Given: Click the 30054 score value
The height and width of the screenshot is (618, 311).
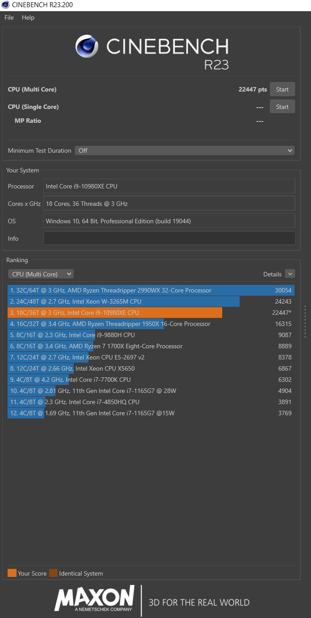Looking at the screenshot, I should click(x=283, y=290).
